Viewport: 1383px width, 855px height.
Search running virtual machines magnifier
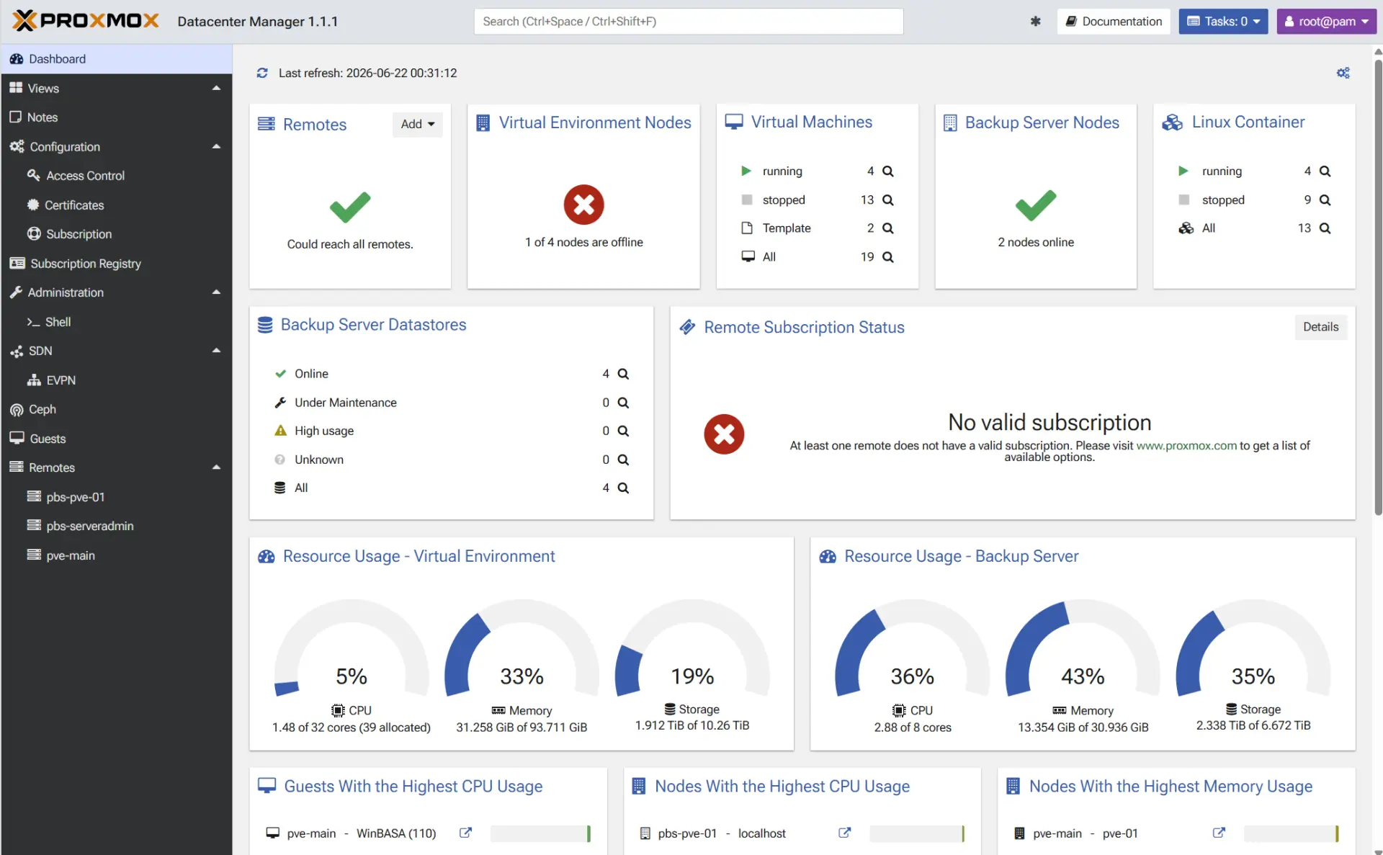pos(887,171)
